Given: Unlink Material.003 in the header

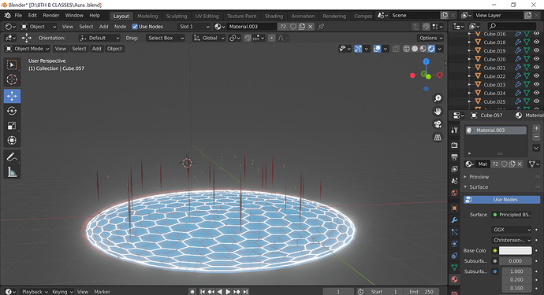Looking at the screenshot, I should [311, 27].
